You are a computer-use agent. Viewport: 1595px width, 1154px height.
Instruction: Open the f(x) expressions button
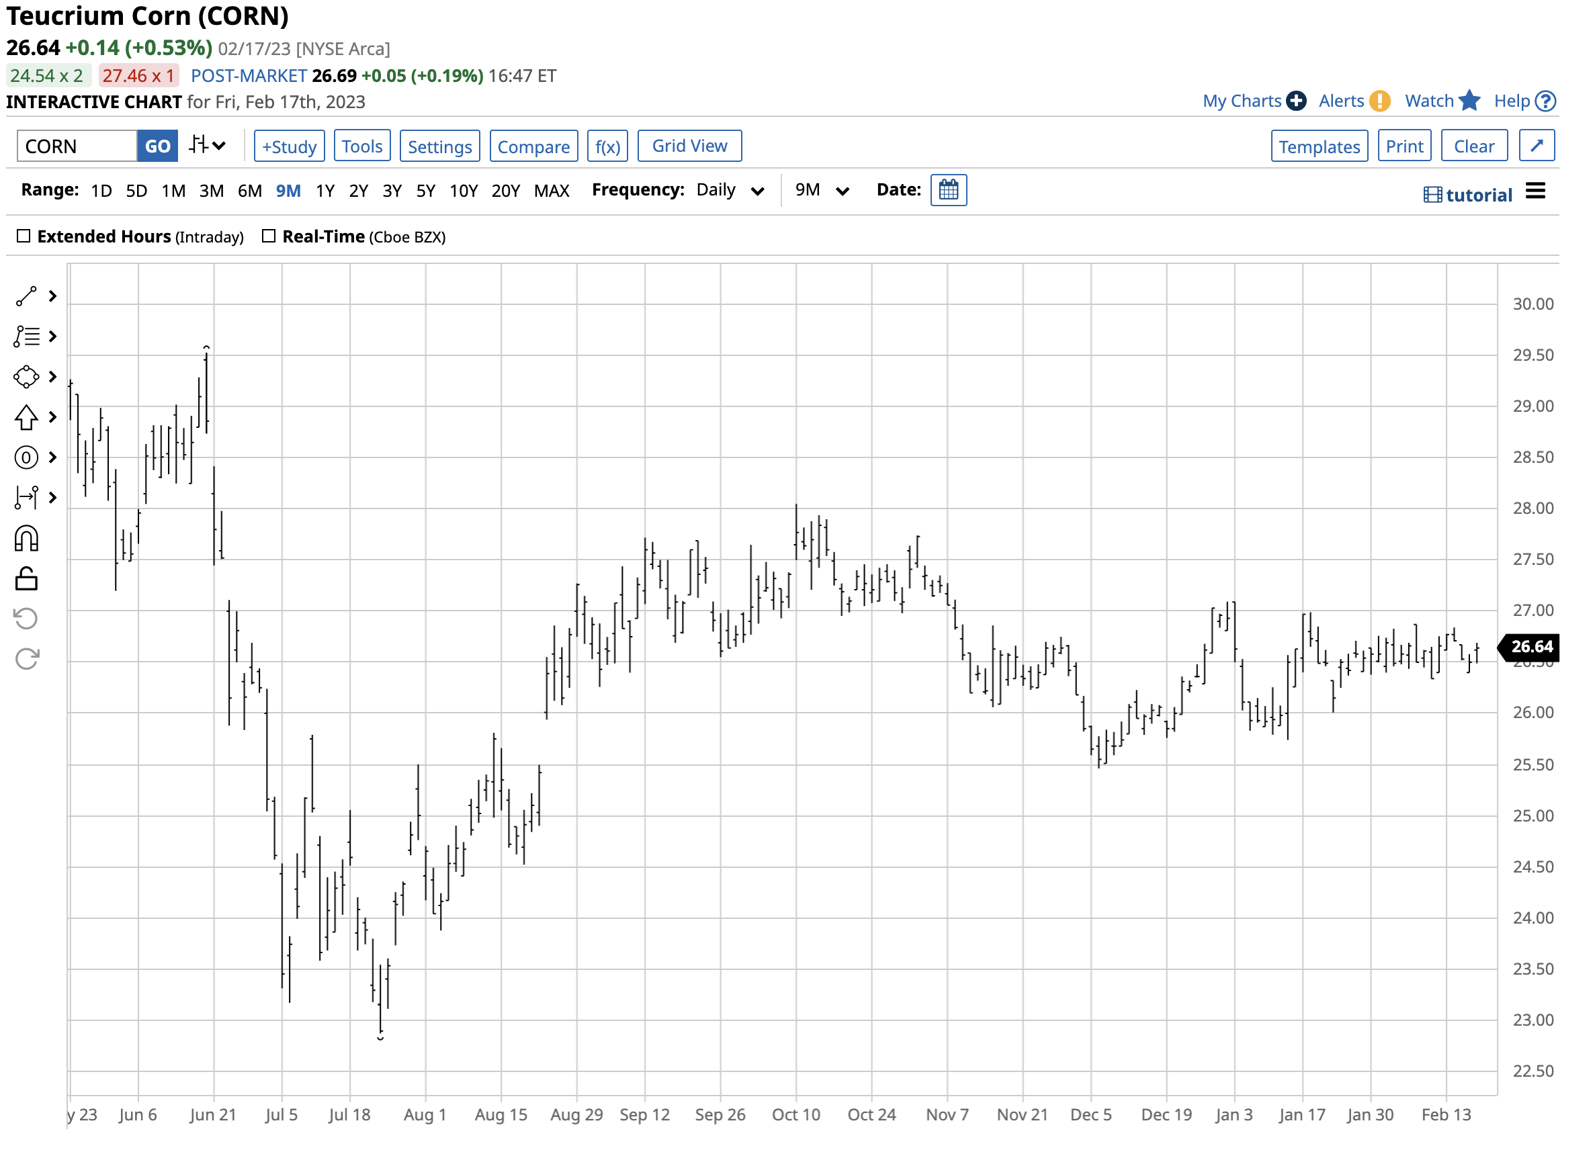click(607, 146)
